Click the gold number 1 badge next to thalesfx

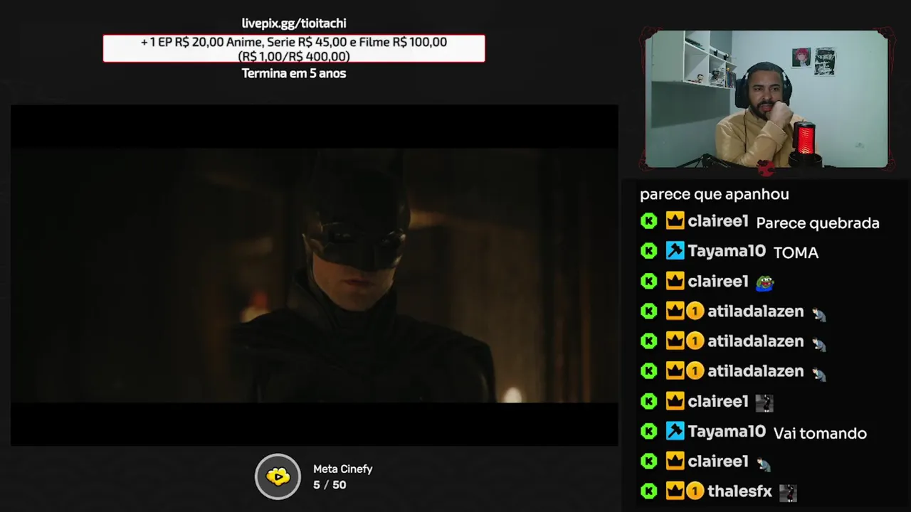695,491
